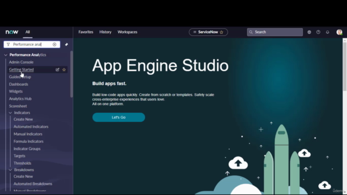Open Indicator Groups

click(27, 149)
